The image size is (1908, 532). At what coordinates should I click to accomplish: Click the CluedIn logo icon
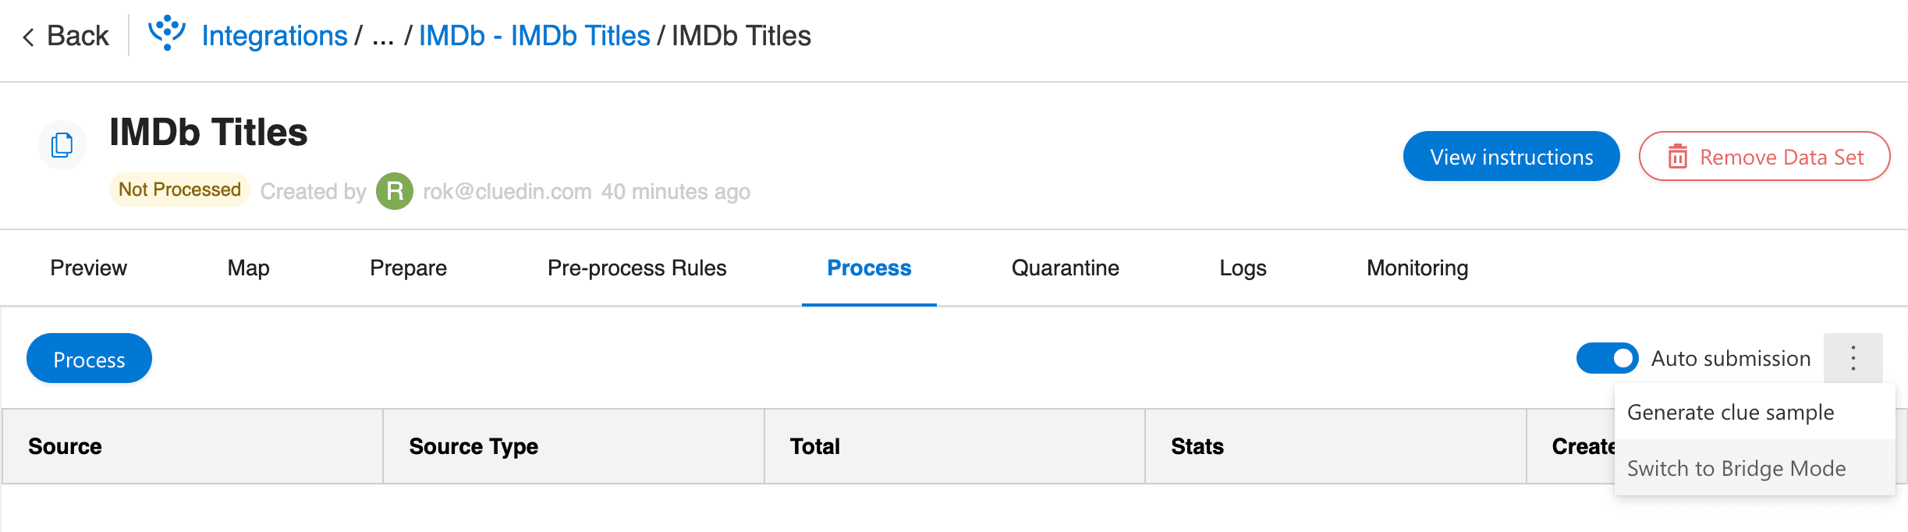pos(167,34)
